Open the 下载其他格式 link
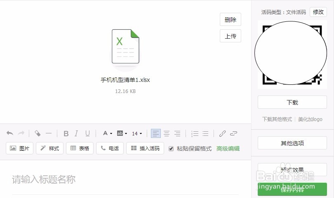 (x=277, y=119)
